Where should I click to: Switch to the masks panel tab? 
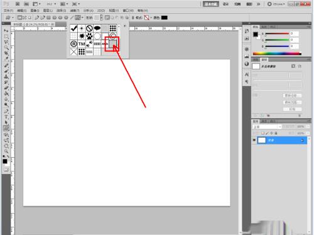click(x=264, y=60)
